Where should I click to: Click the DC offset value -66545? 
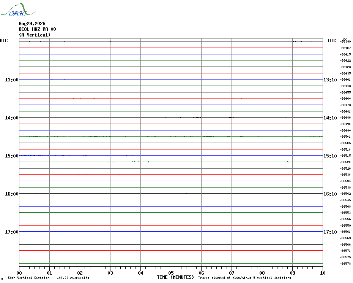coord(345,200)
